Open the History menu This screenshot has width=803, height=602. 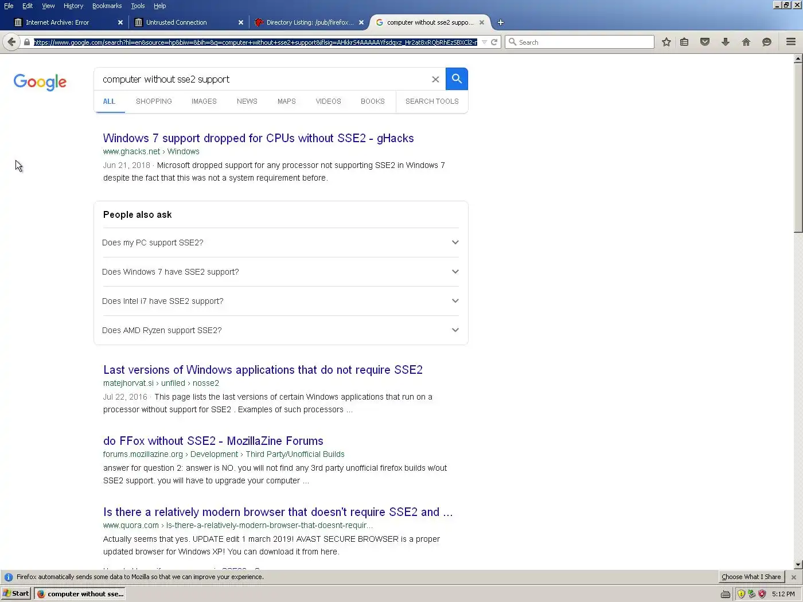coord(73,6)
